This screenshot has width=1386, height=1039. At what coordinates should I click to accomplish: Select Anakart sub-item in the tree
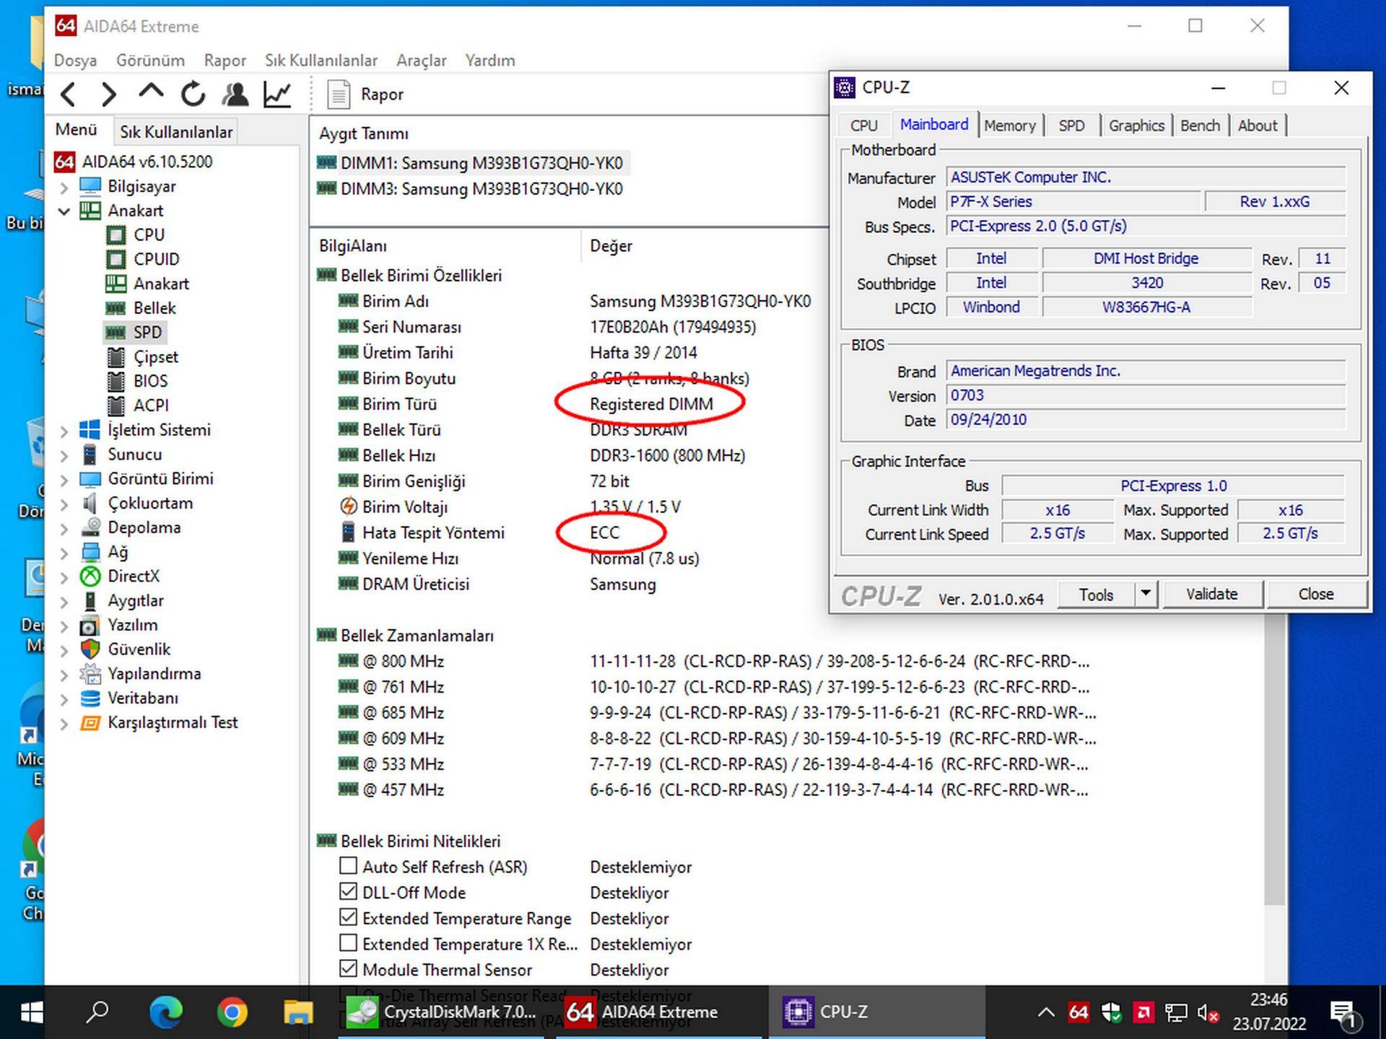click(x=161, y=284)
